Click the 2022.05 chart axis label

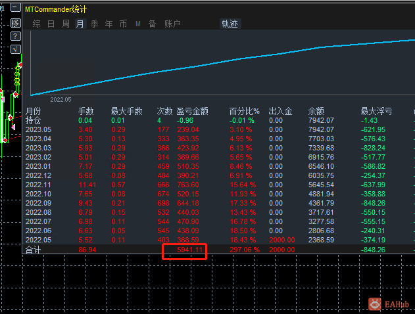[61, 100]
